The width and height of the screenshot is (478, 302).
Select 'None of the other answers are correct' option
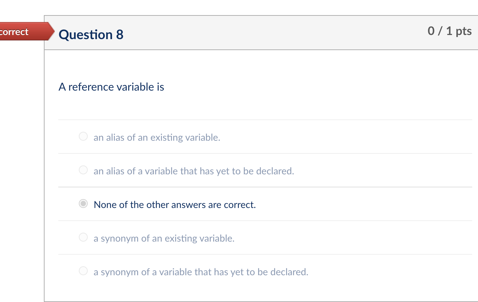(x=83, y=204)
